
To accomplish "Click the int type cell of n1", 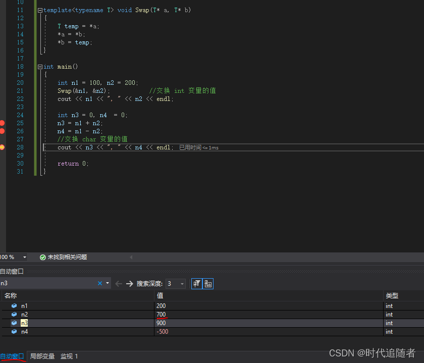I will 389,306.
